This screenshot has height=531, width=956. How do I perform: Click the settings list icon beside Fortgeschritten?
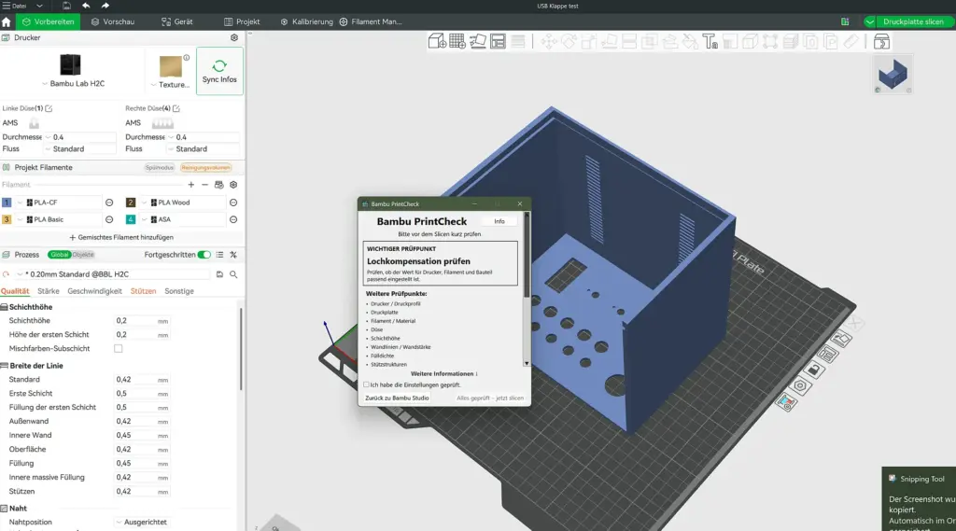(219, 255)
